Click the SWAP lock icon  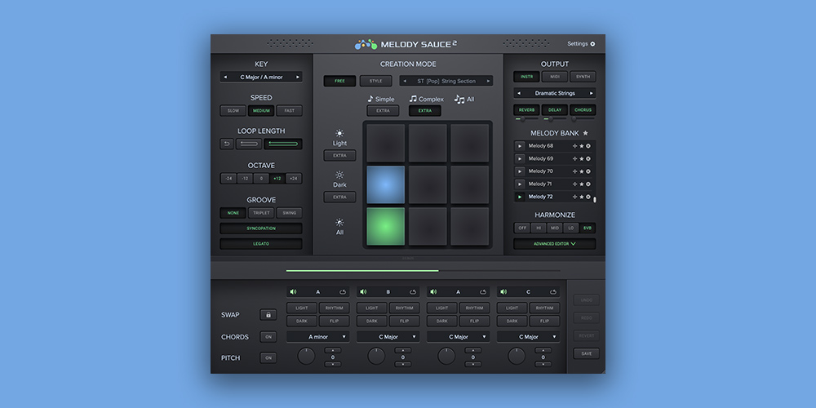tap(268, 315)
